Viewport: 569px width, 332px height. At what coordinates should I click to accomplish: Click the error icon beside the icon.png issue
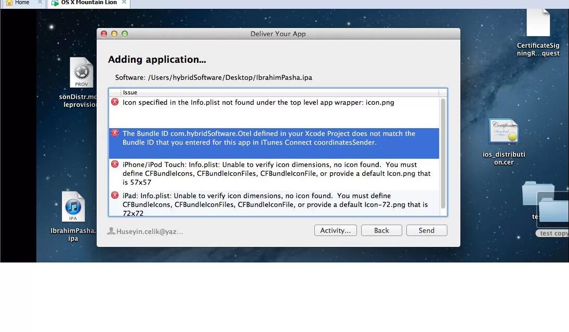pyautogui.click(x=115, y=102)
